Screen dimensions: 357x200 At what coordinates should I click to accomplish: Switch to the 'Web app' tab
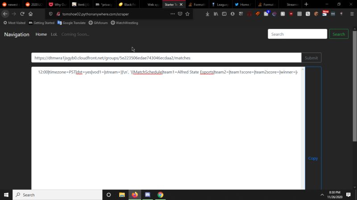[151, 4]
